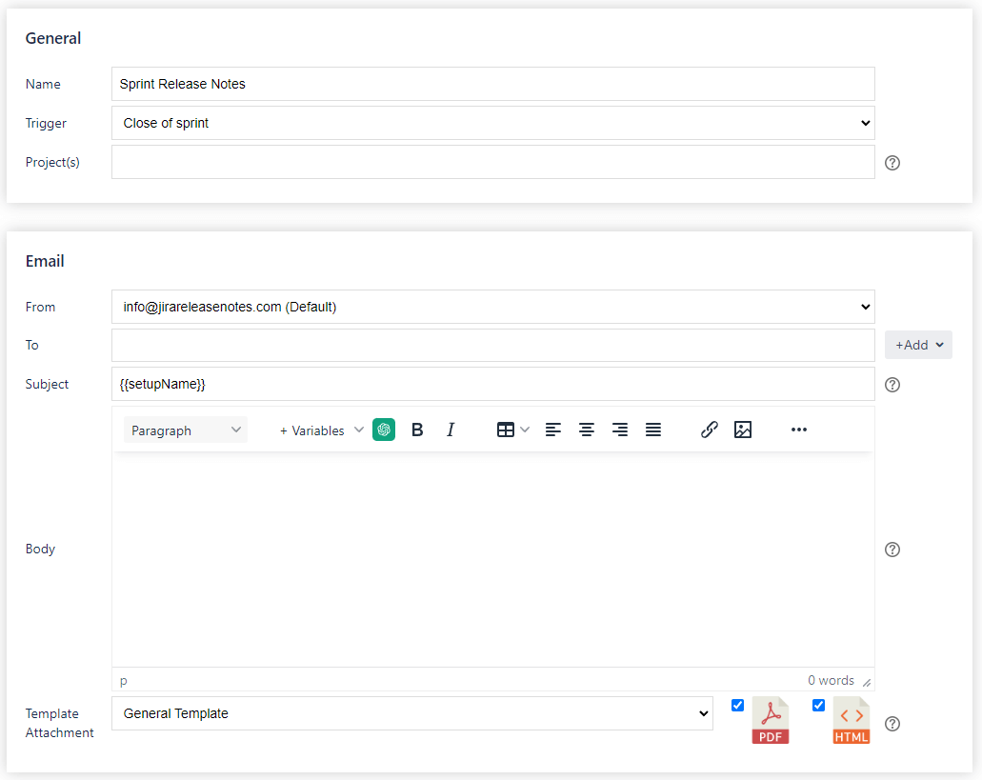Insert a hyperlink in the body
This screenshot has height=780, width=982.
709,430
